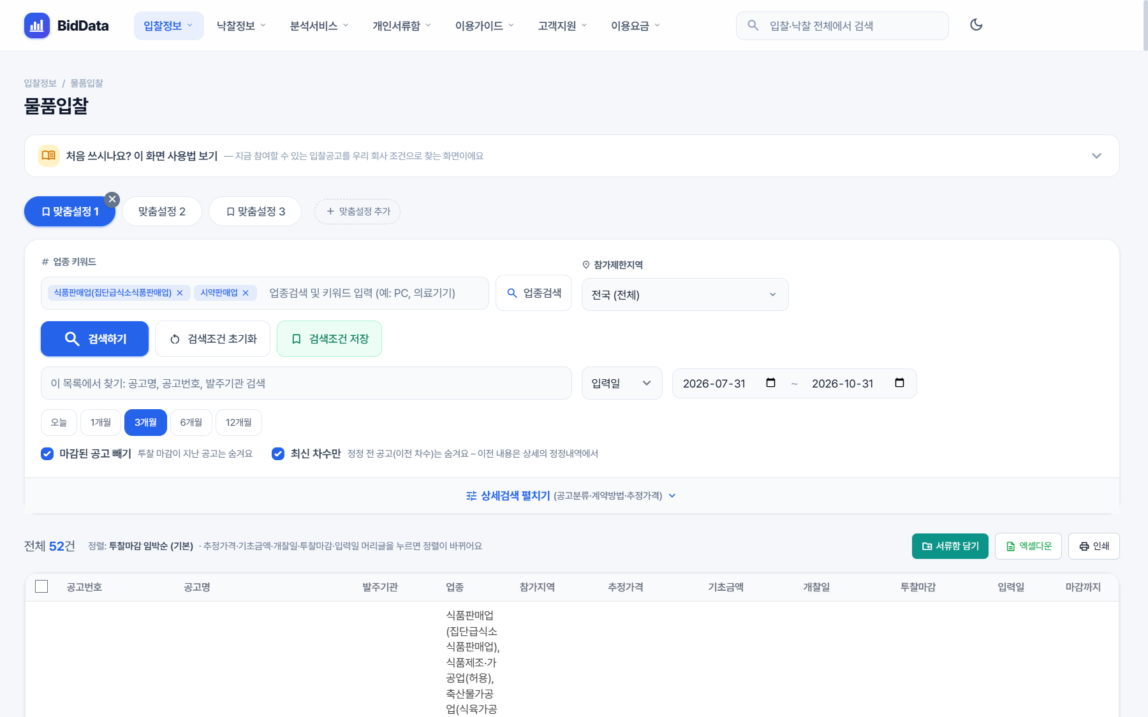Screen dimensions: 1148x717
Task: Click 검색조건 저장 button
Action: [x=329, y=339]
